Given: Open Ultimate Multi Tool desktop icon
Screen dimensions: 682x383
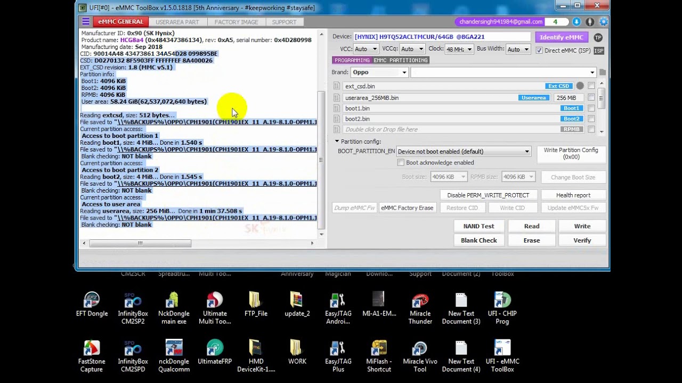Looking at the screenshot, I should [x=215, y=309].
